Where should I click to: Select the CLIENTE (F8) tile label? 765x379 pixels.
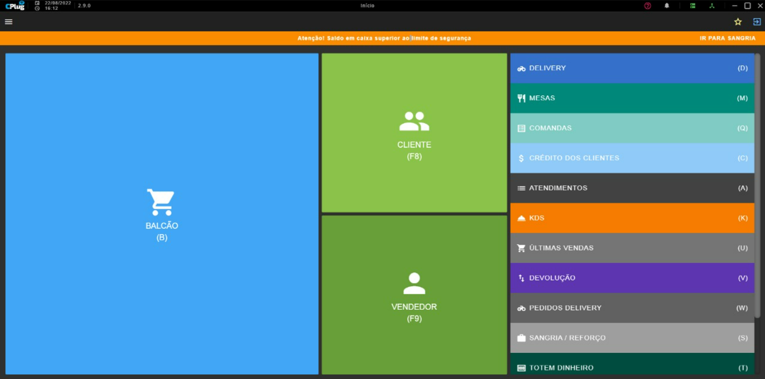pyautogui.click(x=414, y=150)
